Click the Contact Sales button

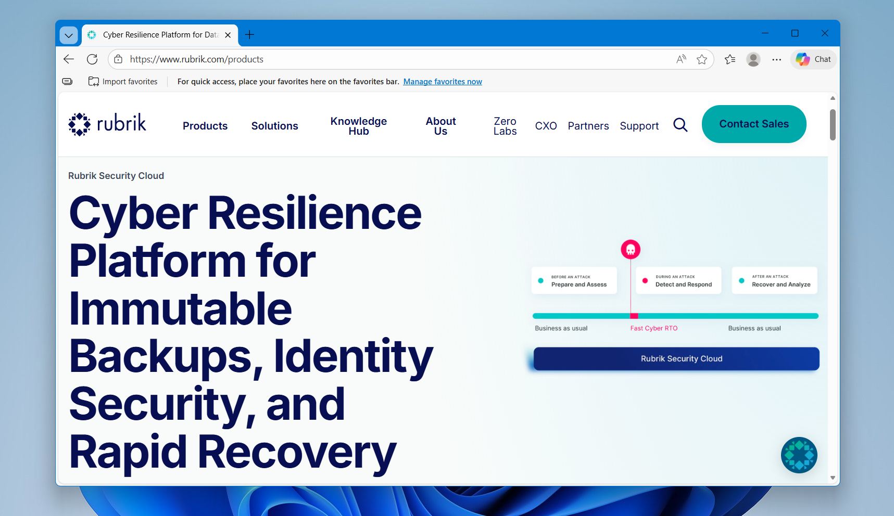pyautogui.click(x=753, y=124)
